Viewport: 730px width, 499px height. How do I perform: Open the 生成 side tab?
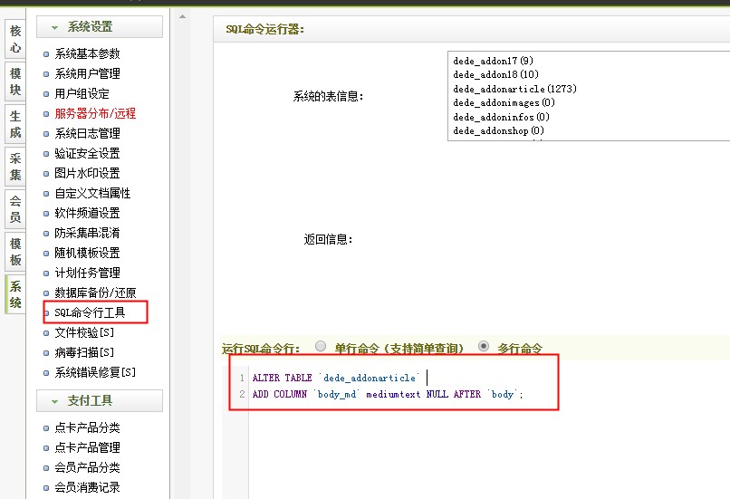click(15, 125)
